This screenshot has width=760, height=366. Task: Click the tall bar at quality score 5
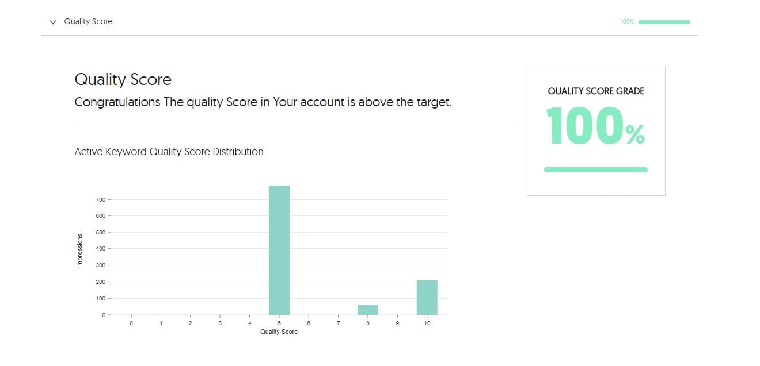(279, 247)
